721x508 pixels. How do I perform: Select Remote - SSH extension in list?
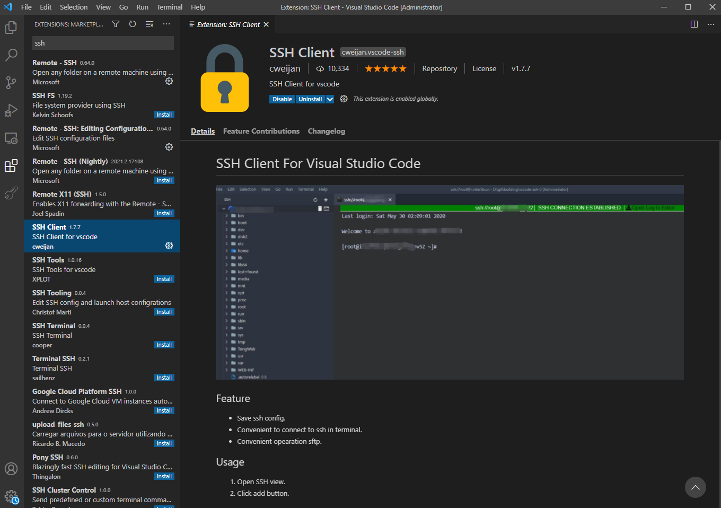(102, 72)
